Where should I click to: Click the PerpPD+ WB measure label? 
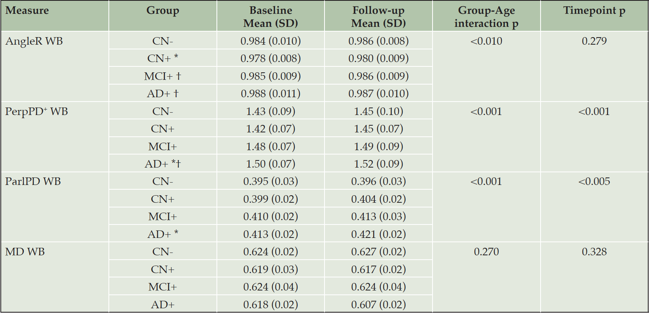(36, 111)
